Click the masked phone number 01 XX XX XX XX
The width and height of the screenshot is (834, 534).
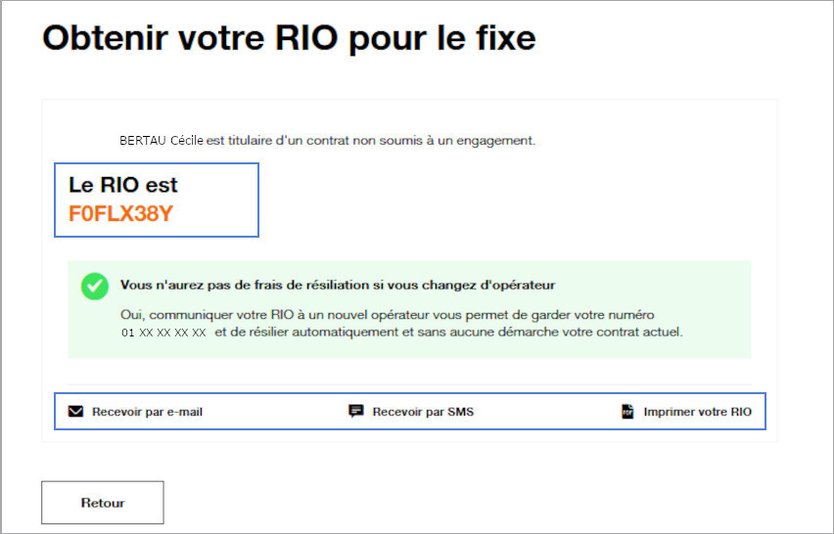(163, 333)
